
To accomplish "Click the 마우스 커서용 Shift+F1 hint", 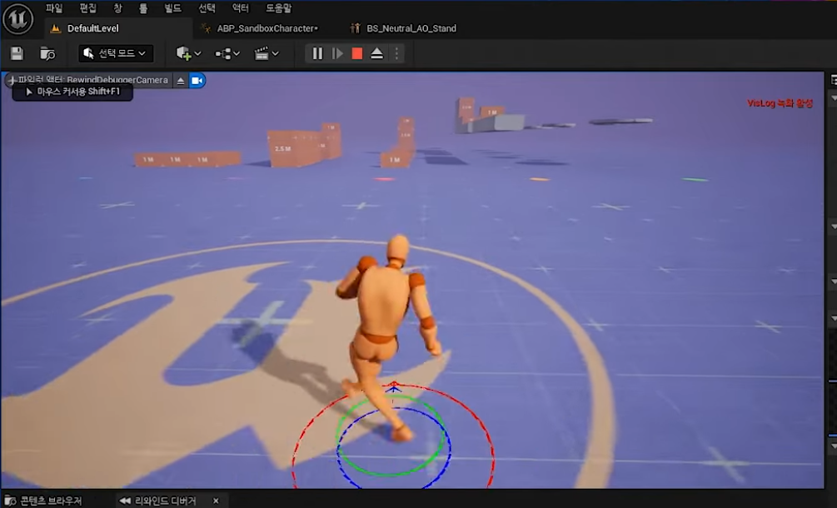I will pos(72,92).
